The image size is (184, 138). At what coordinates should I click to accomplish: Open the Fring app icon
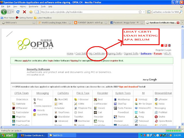point(136,117)
